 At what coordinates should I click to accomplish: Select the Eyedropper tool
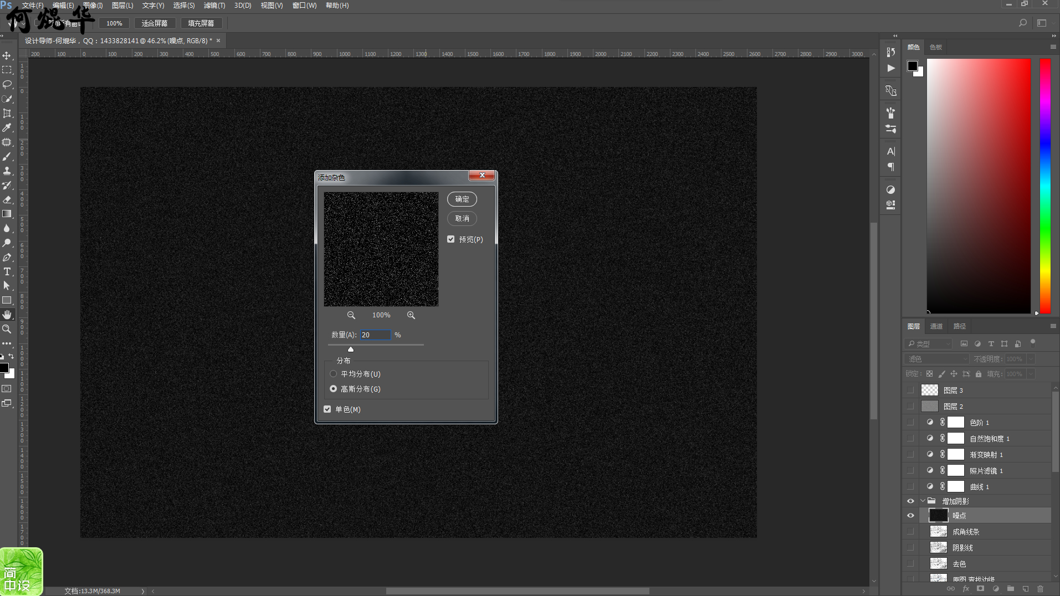7,127
